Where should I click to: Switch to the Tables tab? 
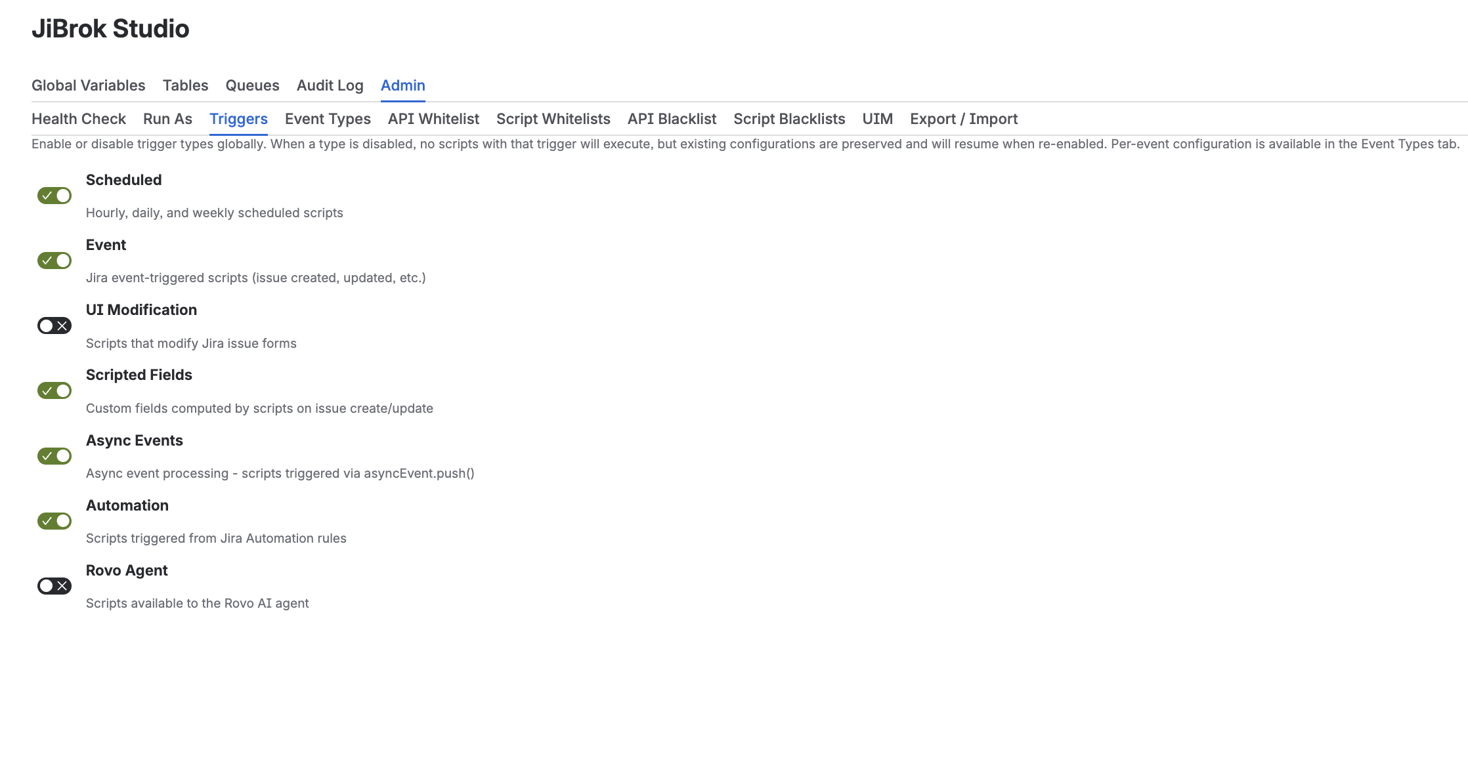pyautogui.click(x=185, y=85)
